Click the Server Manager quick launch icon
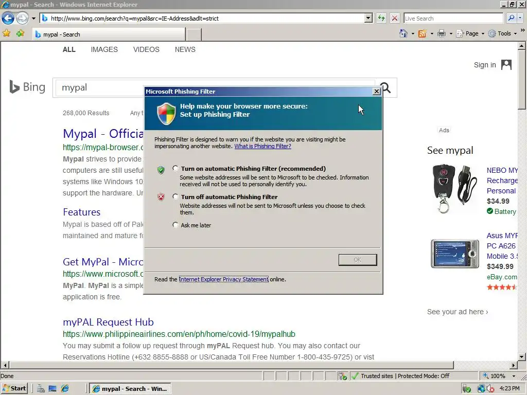 pyautogui.click(x=41, y=389)
